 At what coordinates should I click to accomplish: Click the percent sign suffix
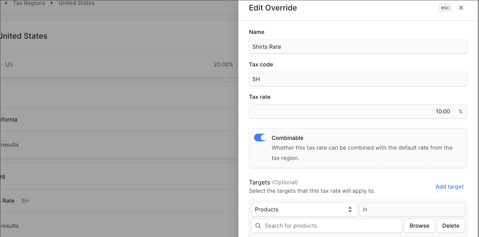[461, 111]
